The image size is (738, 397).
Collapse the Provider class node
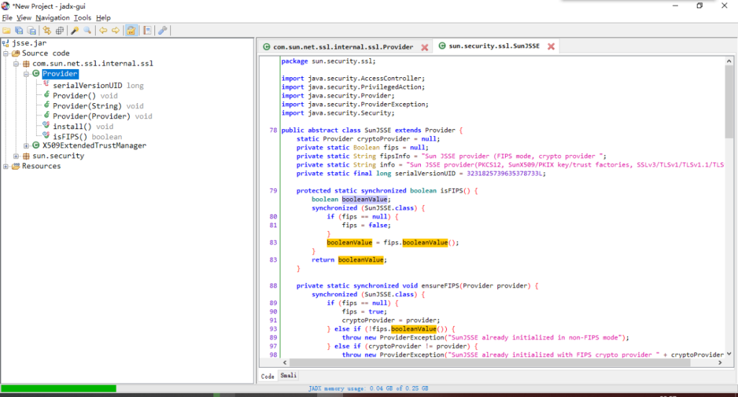point(27,74)
